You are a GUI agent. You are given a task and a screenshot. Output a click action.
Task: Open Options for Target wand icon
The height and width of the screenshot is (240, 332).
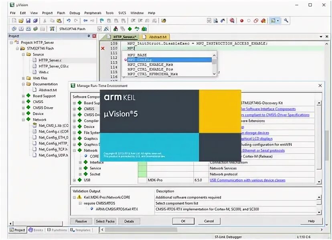click(107, 29)
